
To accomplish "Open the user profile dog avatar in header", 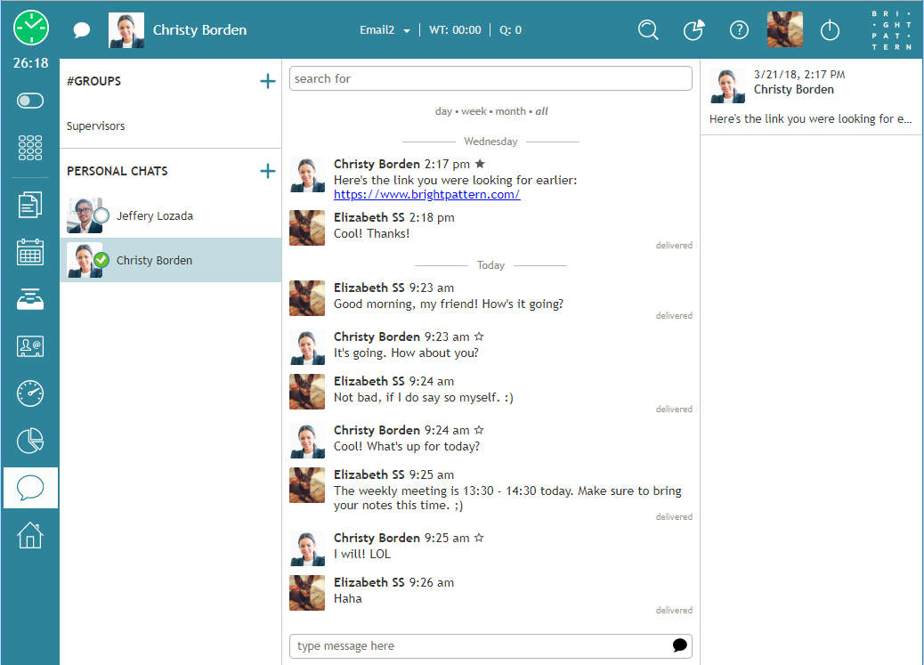I will click(785, 29).
